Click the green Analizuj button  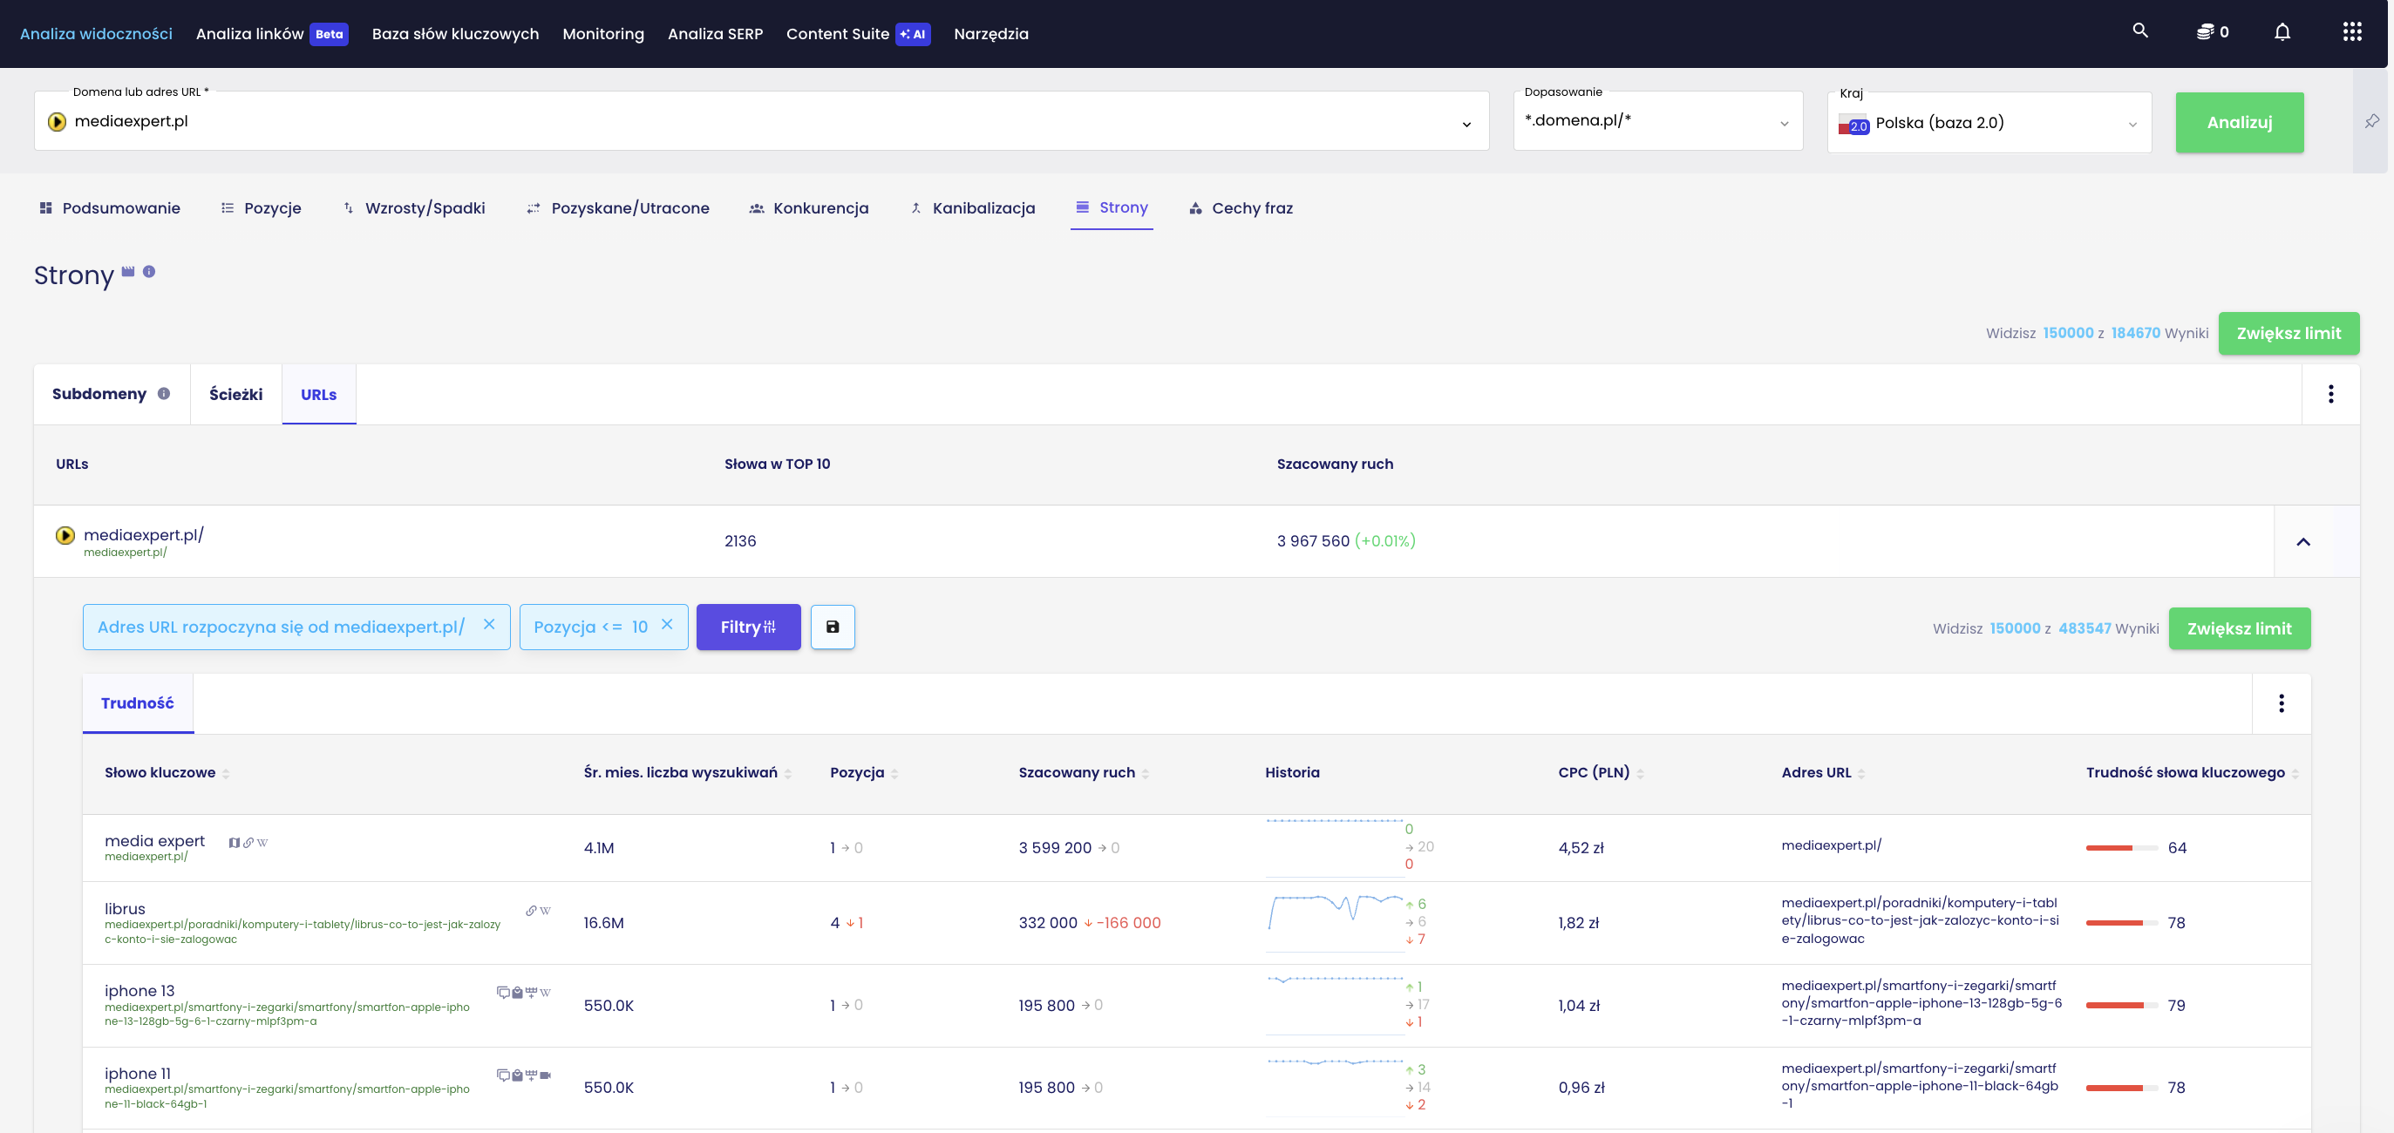(x=2238, y=123)
